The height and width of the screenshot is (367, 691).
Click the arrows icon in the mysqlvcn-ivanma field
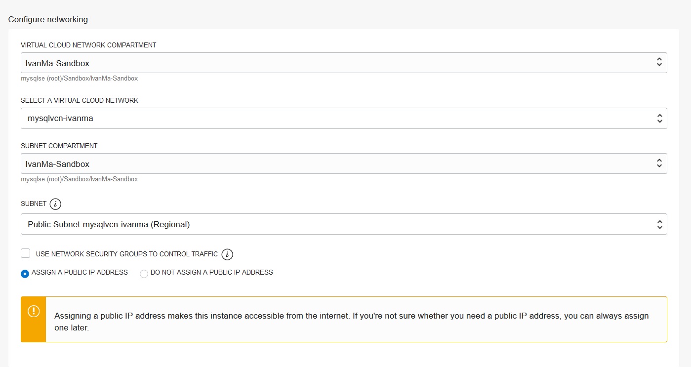(x=659, y=118)
